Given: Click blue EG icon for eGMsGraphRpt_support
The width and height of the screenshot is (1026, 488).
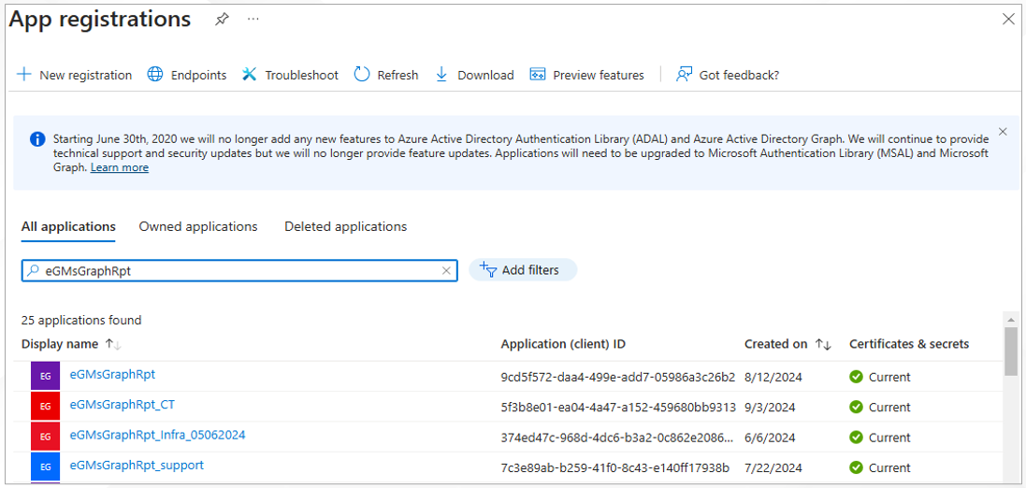Looking at the screenshot, I should tap(45, 466).
